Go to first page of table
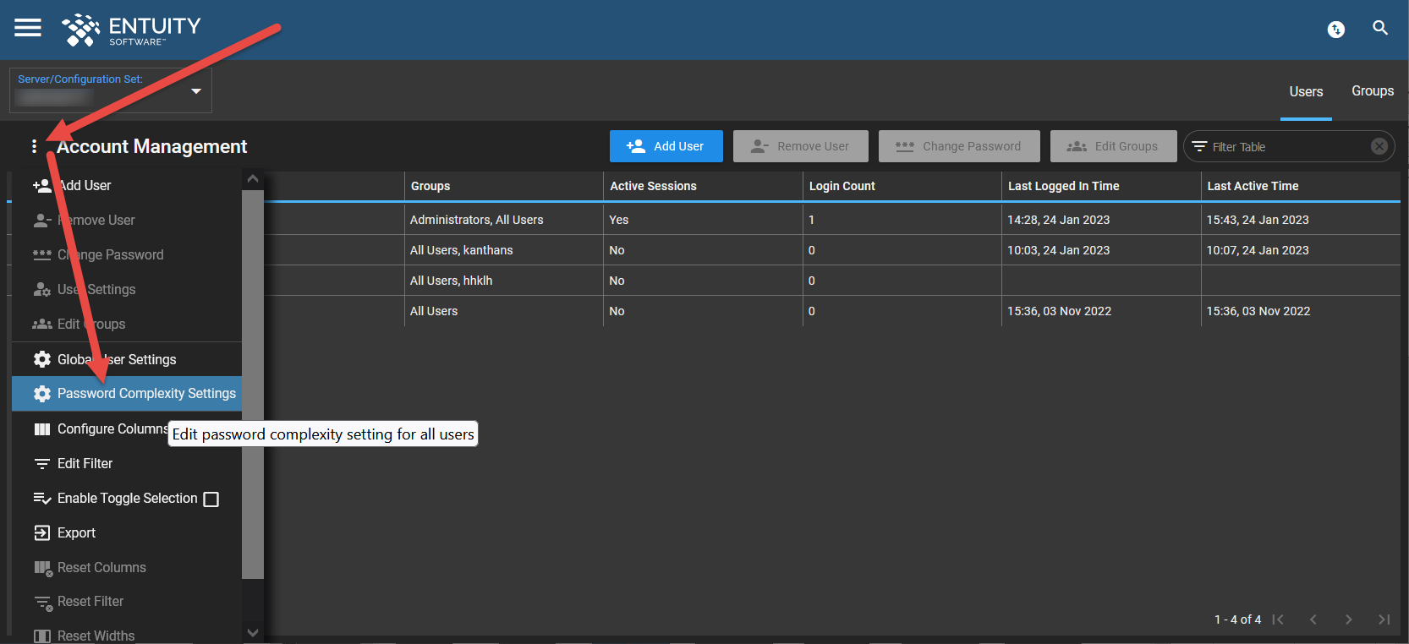Viewport: 1409px width, 644px height. pos(1278,619)
